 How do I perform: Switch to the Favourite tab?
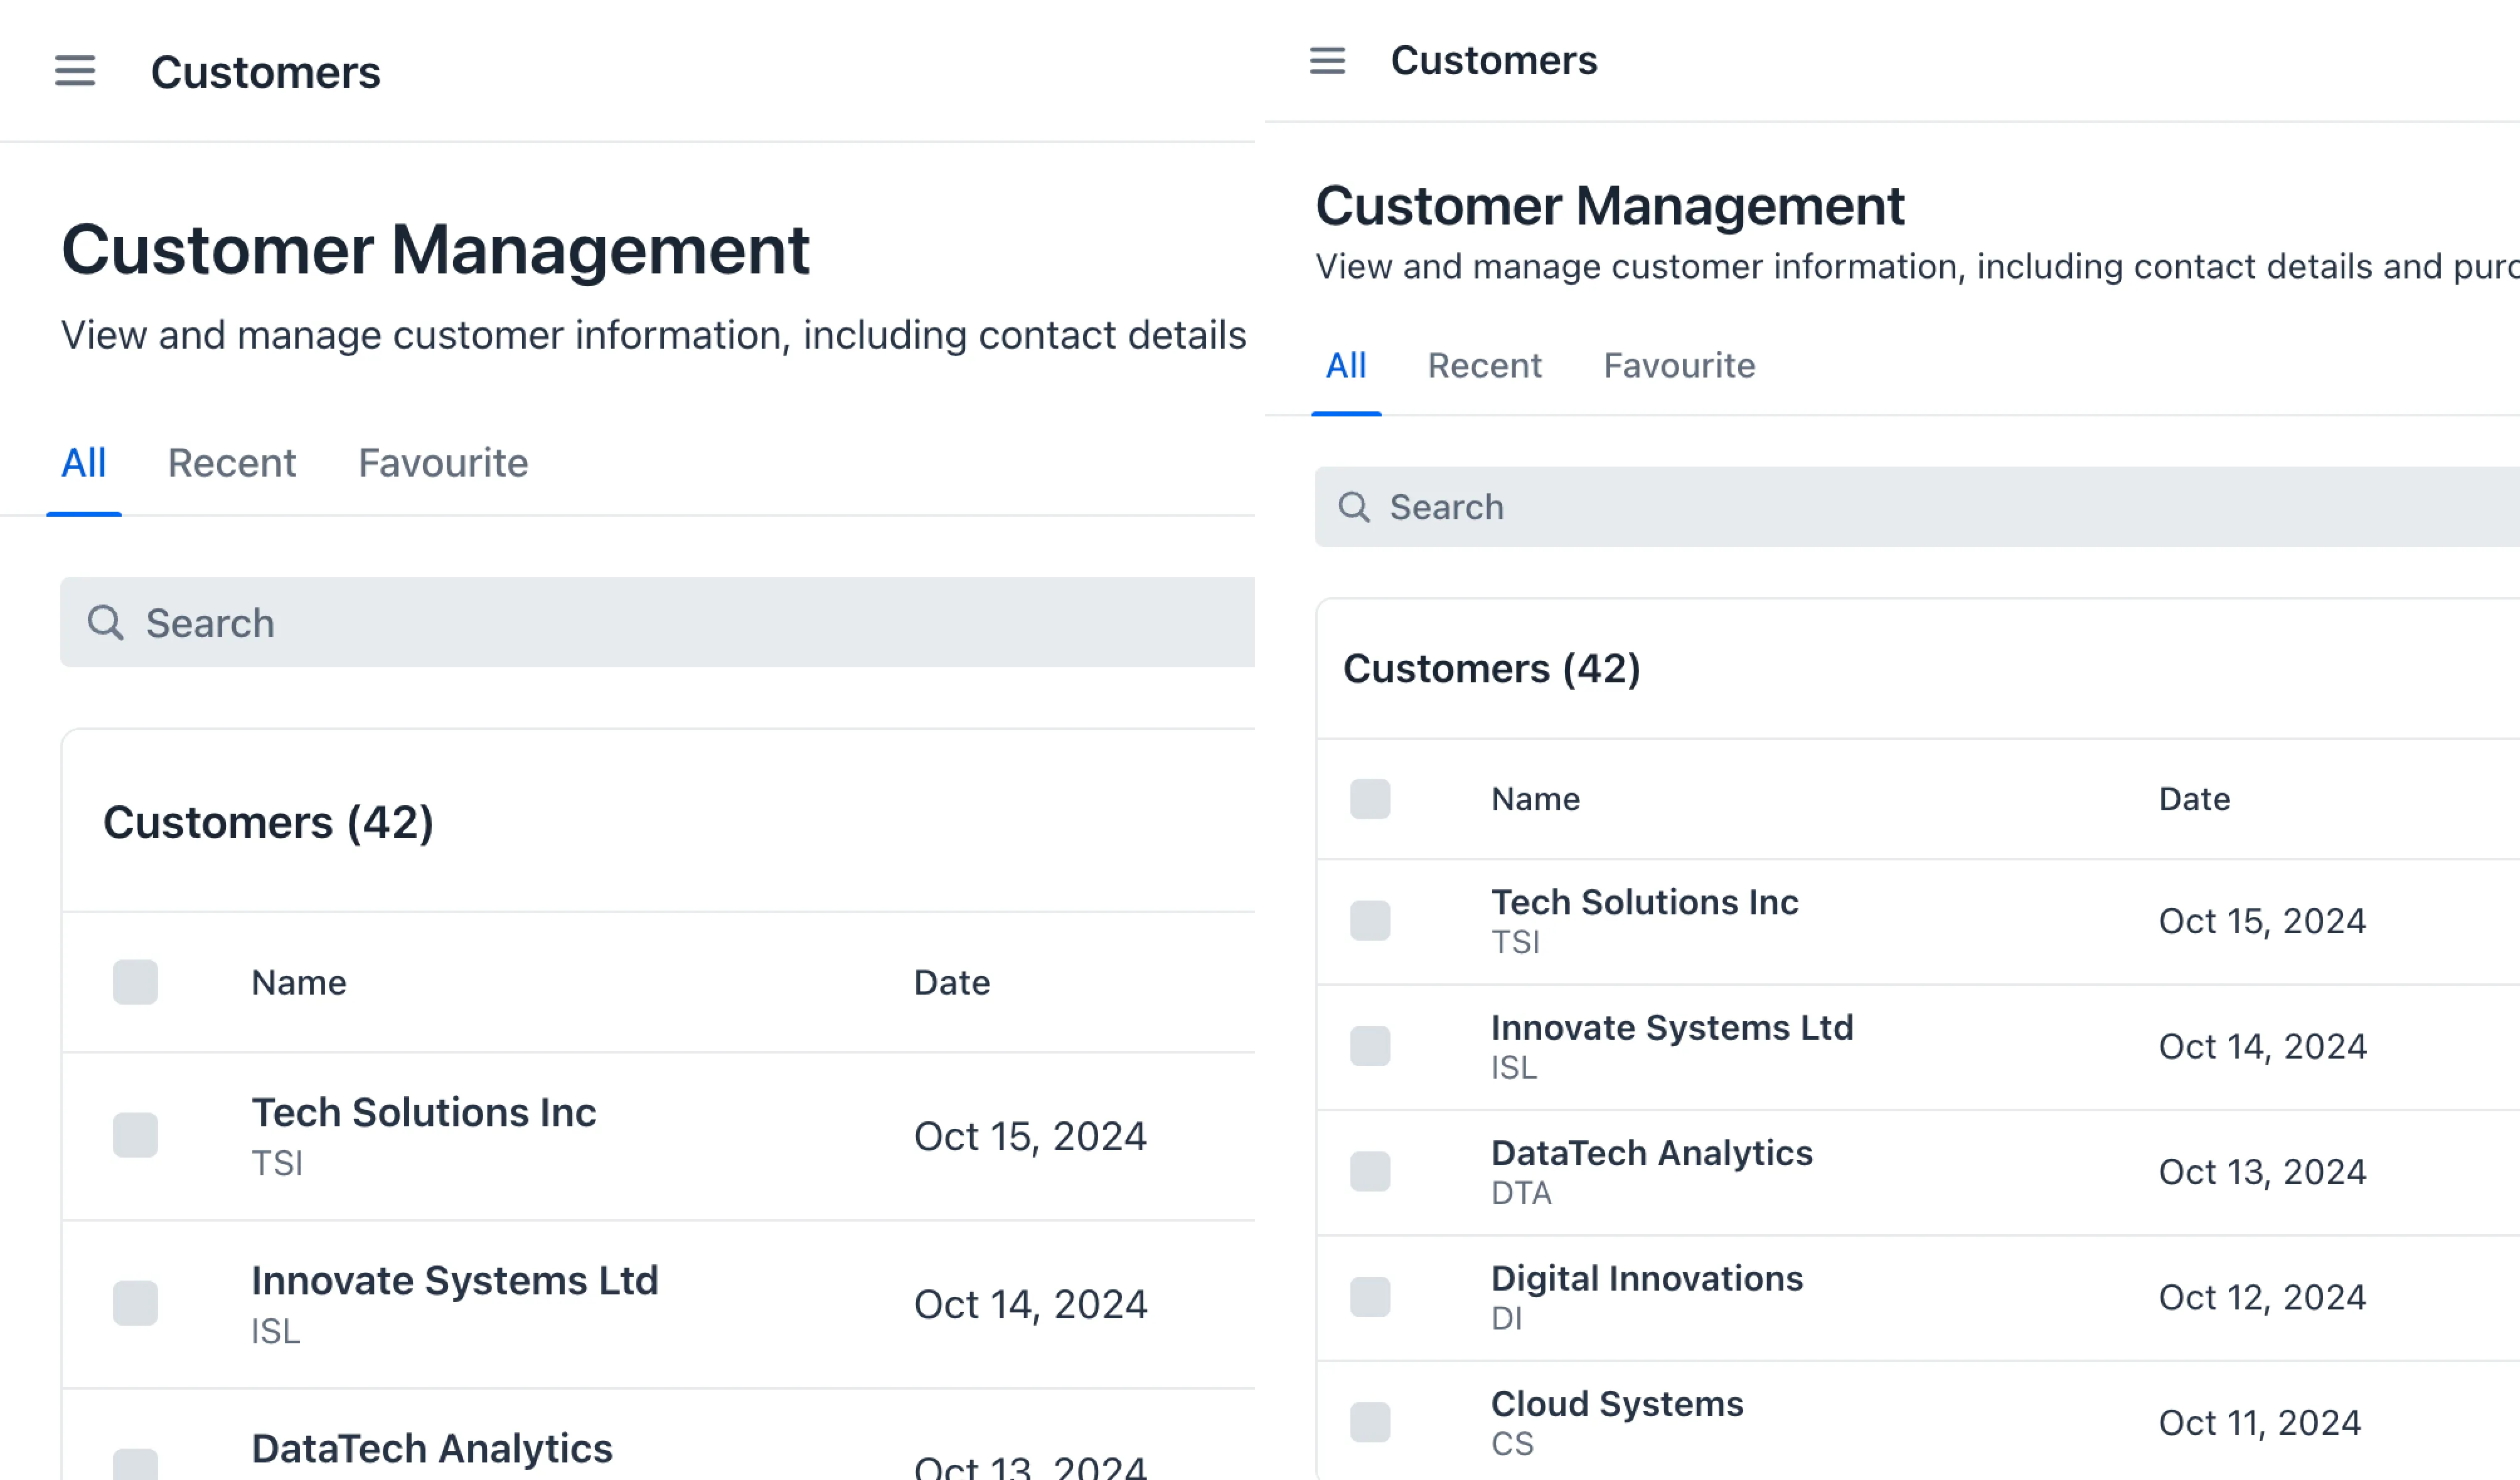coord(443,462)
